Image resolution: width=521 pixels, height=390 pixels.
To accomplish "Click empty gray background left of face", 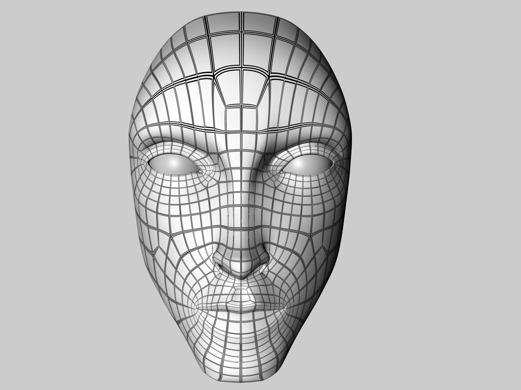I will pyautogui.click(x=64, y=195).
